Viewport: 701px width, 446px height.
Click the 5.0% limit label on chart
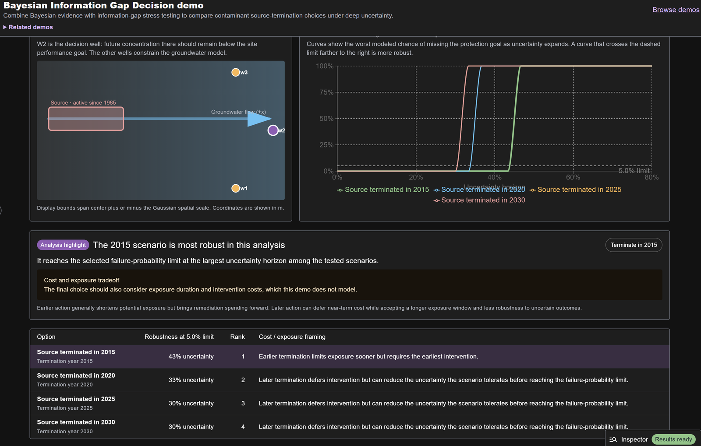[x=634, y=171]
